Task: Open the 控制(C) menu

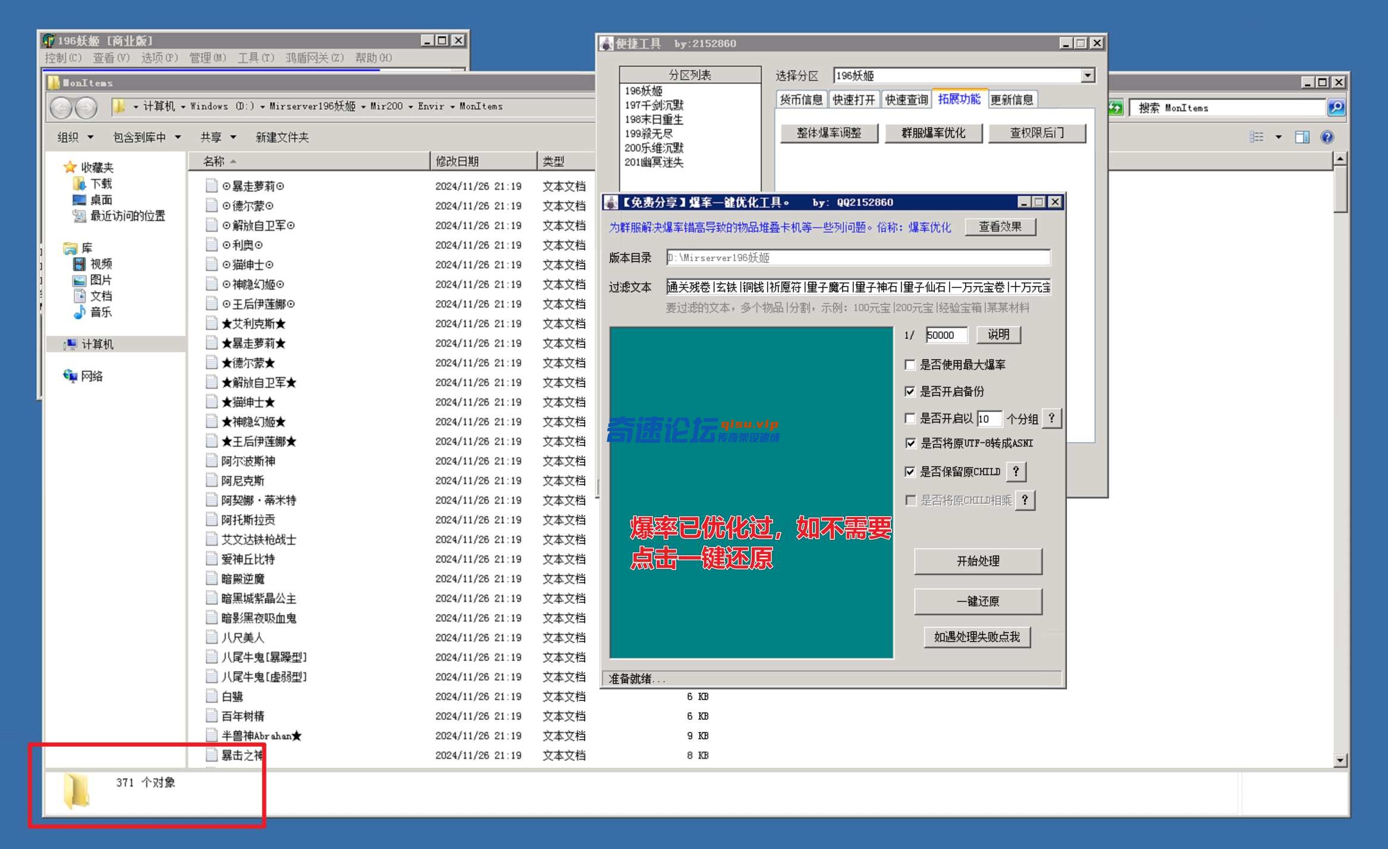Action: pyautogui.click(x=63, y=58)
